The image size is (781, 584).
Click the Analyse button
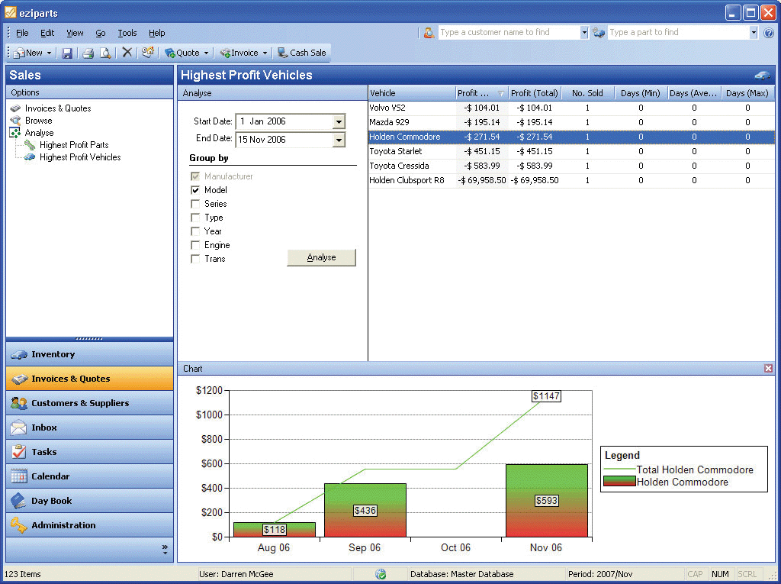pyautogui.click(x=321, y=257)
